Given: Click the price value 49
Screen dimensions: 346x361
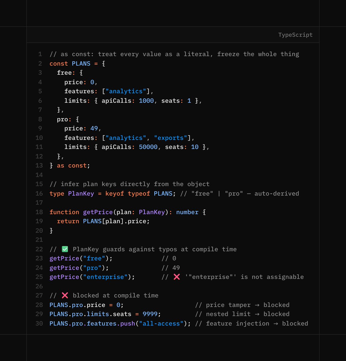Looking at the screenshot, I should [94, 129].
